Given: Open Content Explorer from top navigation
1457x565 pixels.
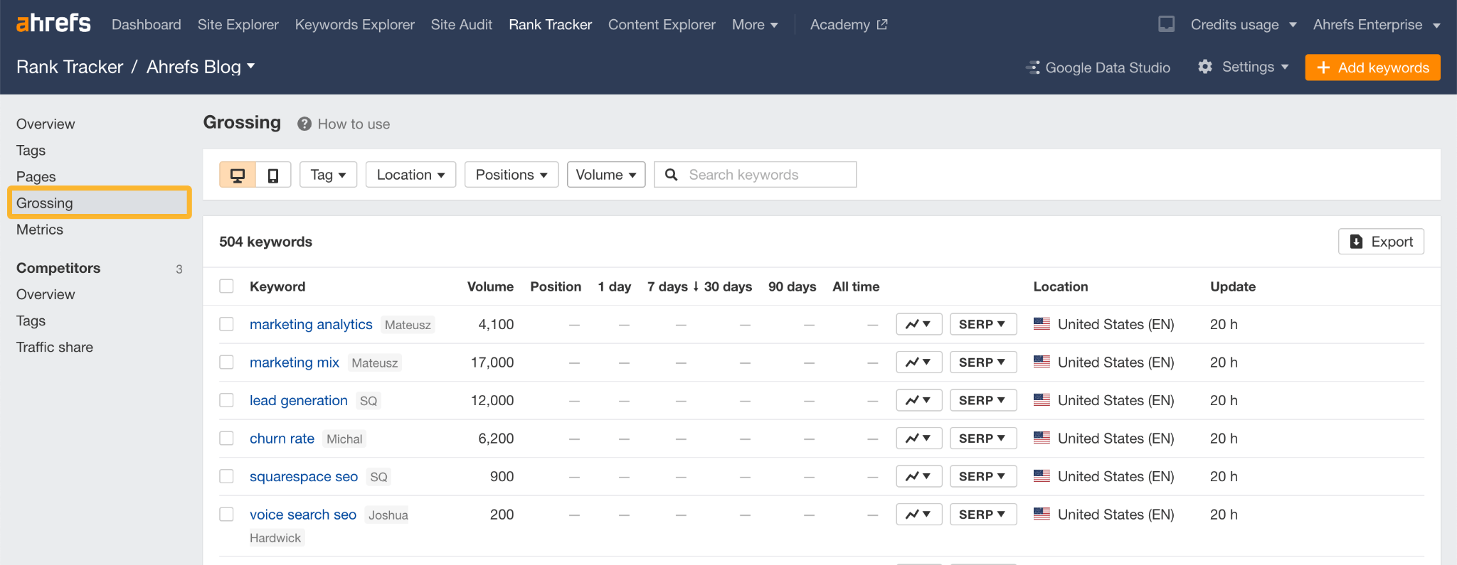Looking at the screenshot, I should click(662, 24).
